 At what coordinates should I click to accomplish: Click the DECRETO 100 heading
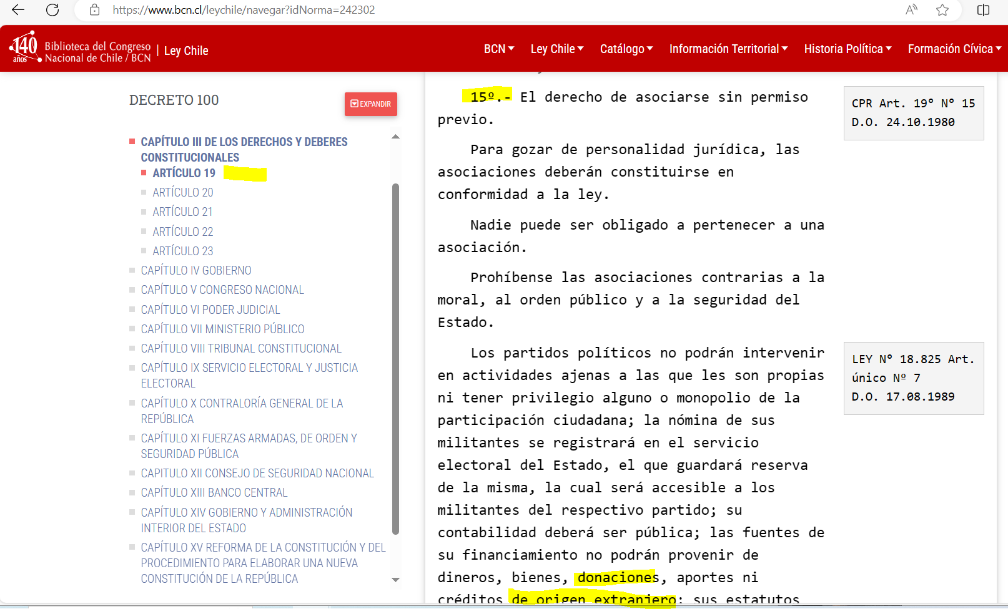pyautogui.click(x=174, y=100)
